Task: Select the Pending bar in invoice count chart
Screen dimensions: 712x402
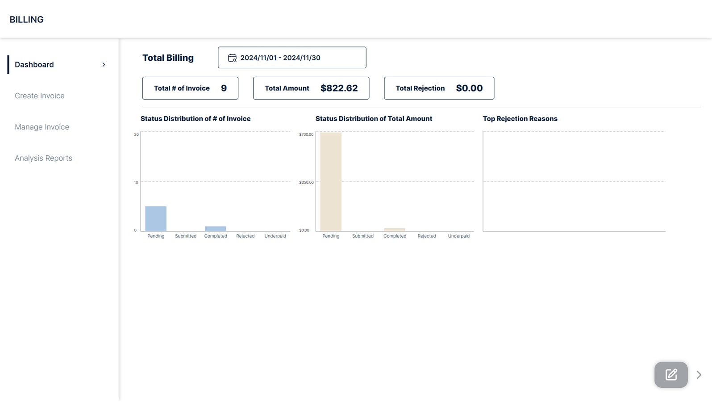Action: [x=156, y=219]
